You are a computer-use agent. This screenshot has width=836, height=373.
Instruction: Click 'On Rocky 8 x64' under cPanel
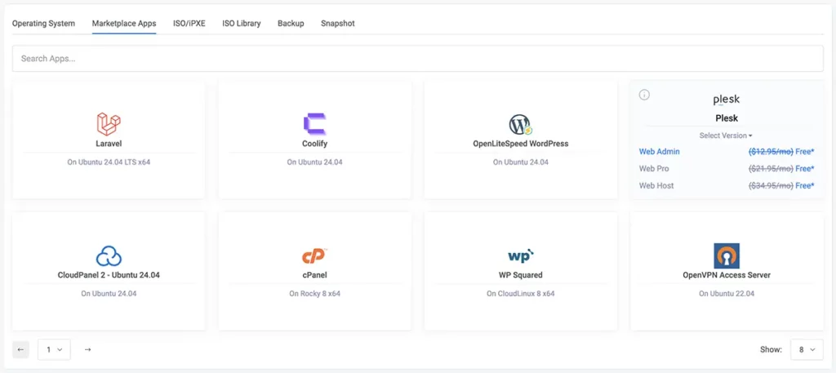pyautogui.click(x=314, y=294)
